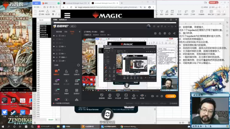Select the first scene tab in companion sidebar

[x=59, y=32]
